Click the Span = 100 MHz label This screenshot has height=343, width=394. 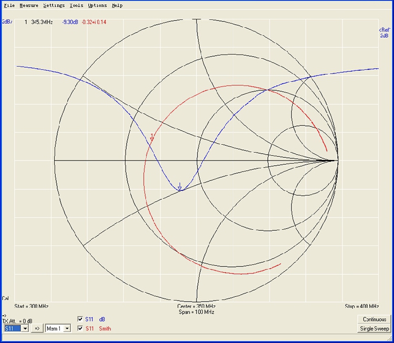point(196,312)
